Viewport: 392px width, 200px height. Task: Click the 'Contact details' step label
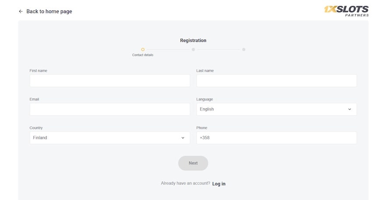coord(143,55)
